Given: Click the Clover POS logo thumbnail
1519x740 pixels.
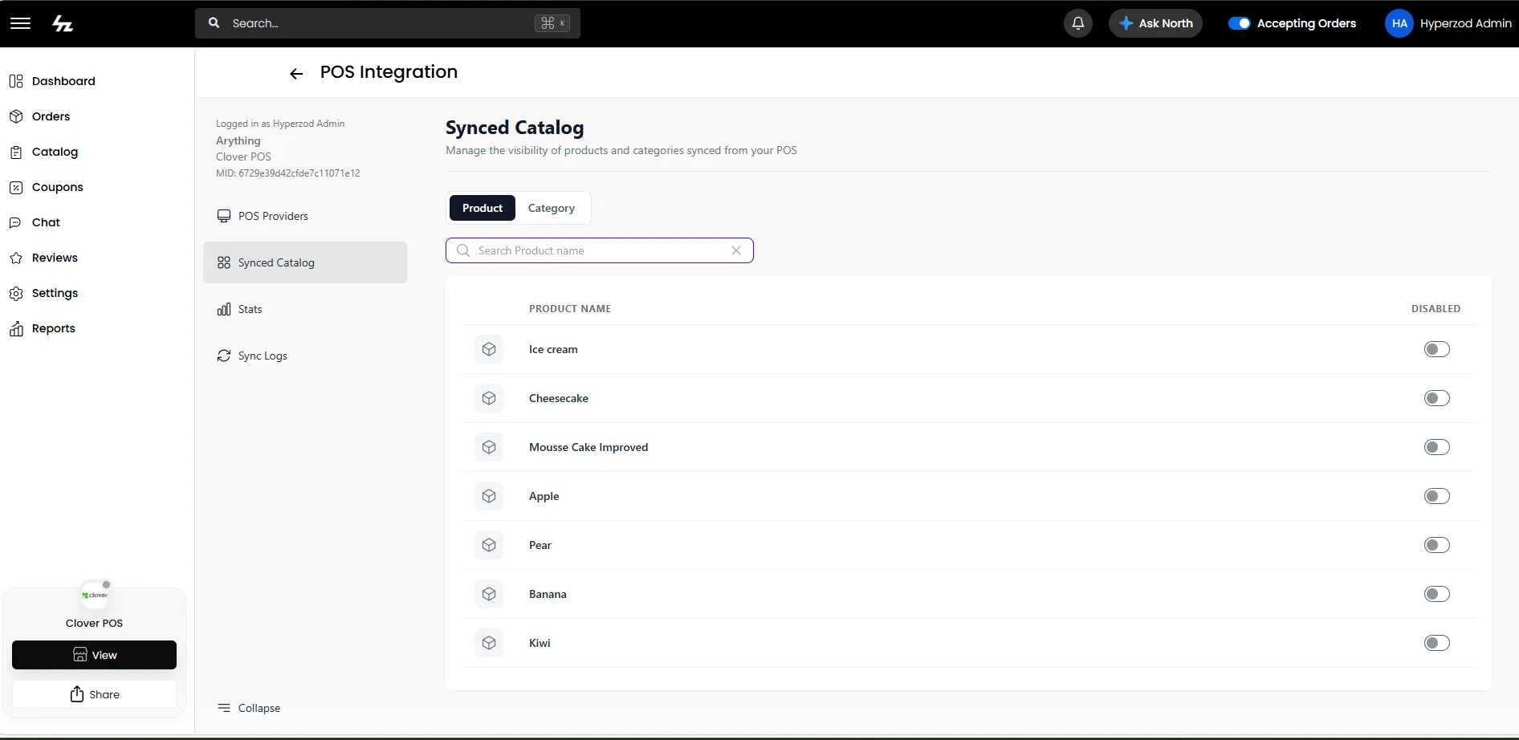Looking at the screenshot, I should (95, 596).
